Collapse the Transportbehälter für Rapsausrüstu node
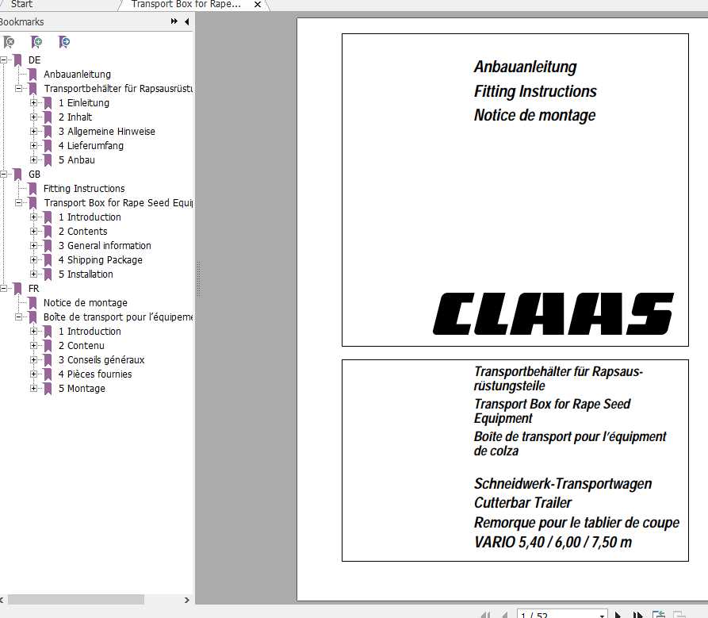The height and width of the screenshot is (618, 708). coord(18,88)
